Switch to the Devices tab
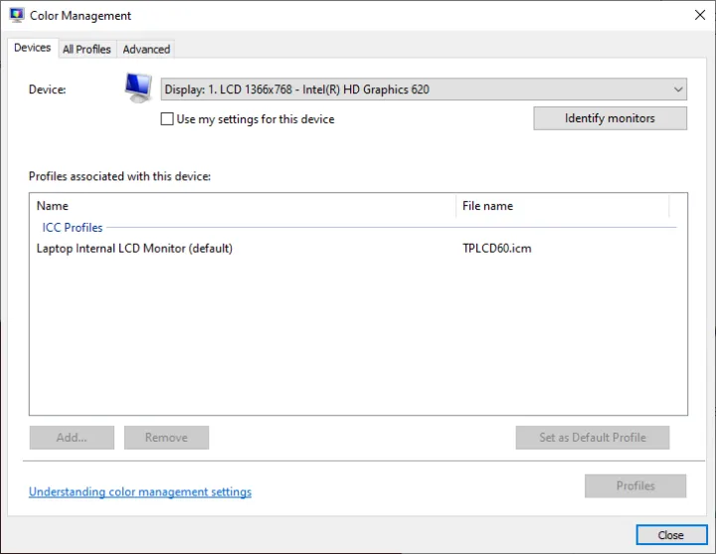The width and height of the screenshot is (716, 554). coord(33,48)
